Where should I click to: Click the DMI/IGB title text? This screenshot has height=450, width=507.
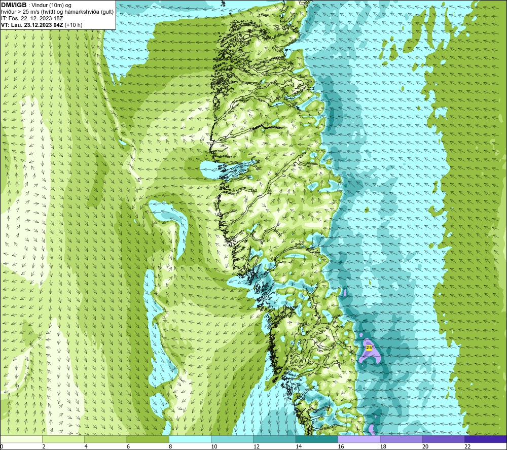click(14, 5)
